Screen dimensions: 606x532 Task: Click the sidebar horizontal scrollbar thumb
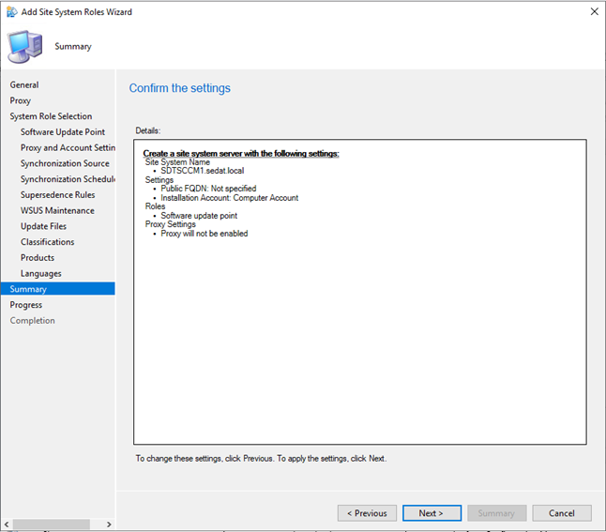[x=51, y=524]
